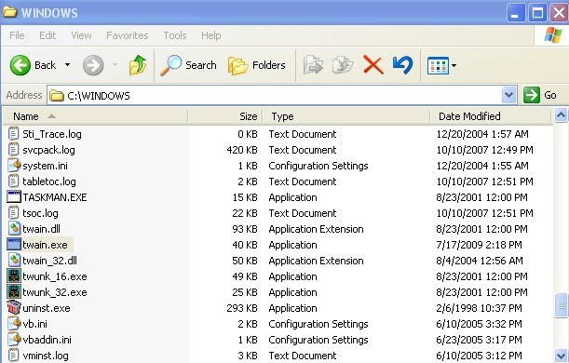Open the Views dropdown button
This screenshot has height=363, width=569.
click(441, 66)
